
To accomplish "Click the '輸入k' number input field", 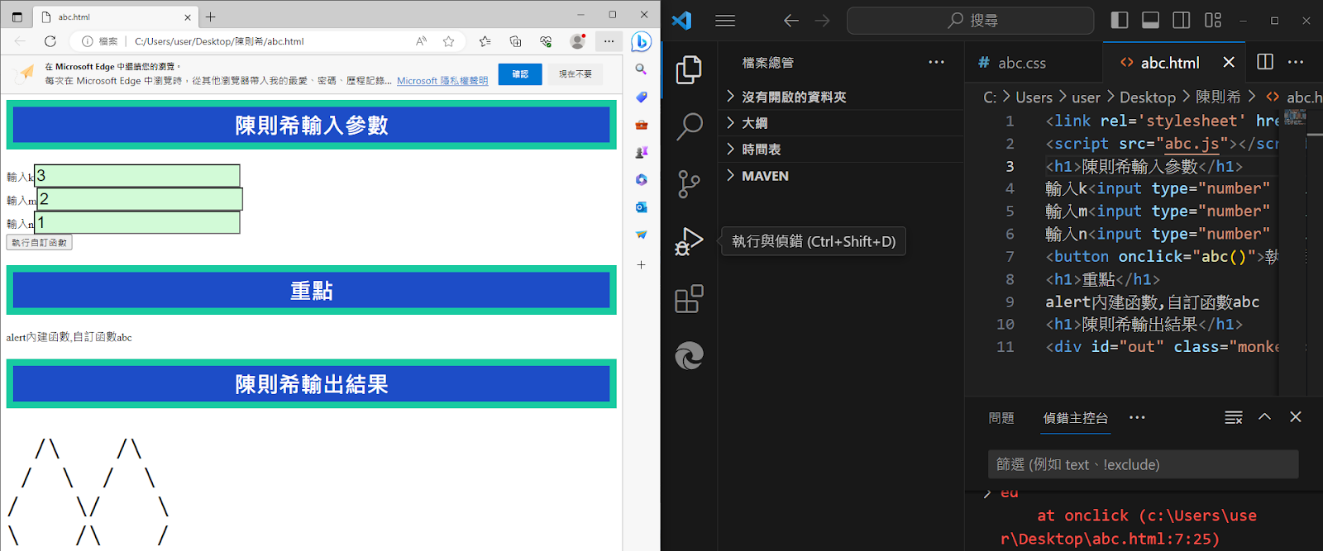I will coord(137,175).
